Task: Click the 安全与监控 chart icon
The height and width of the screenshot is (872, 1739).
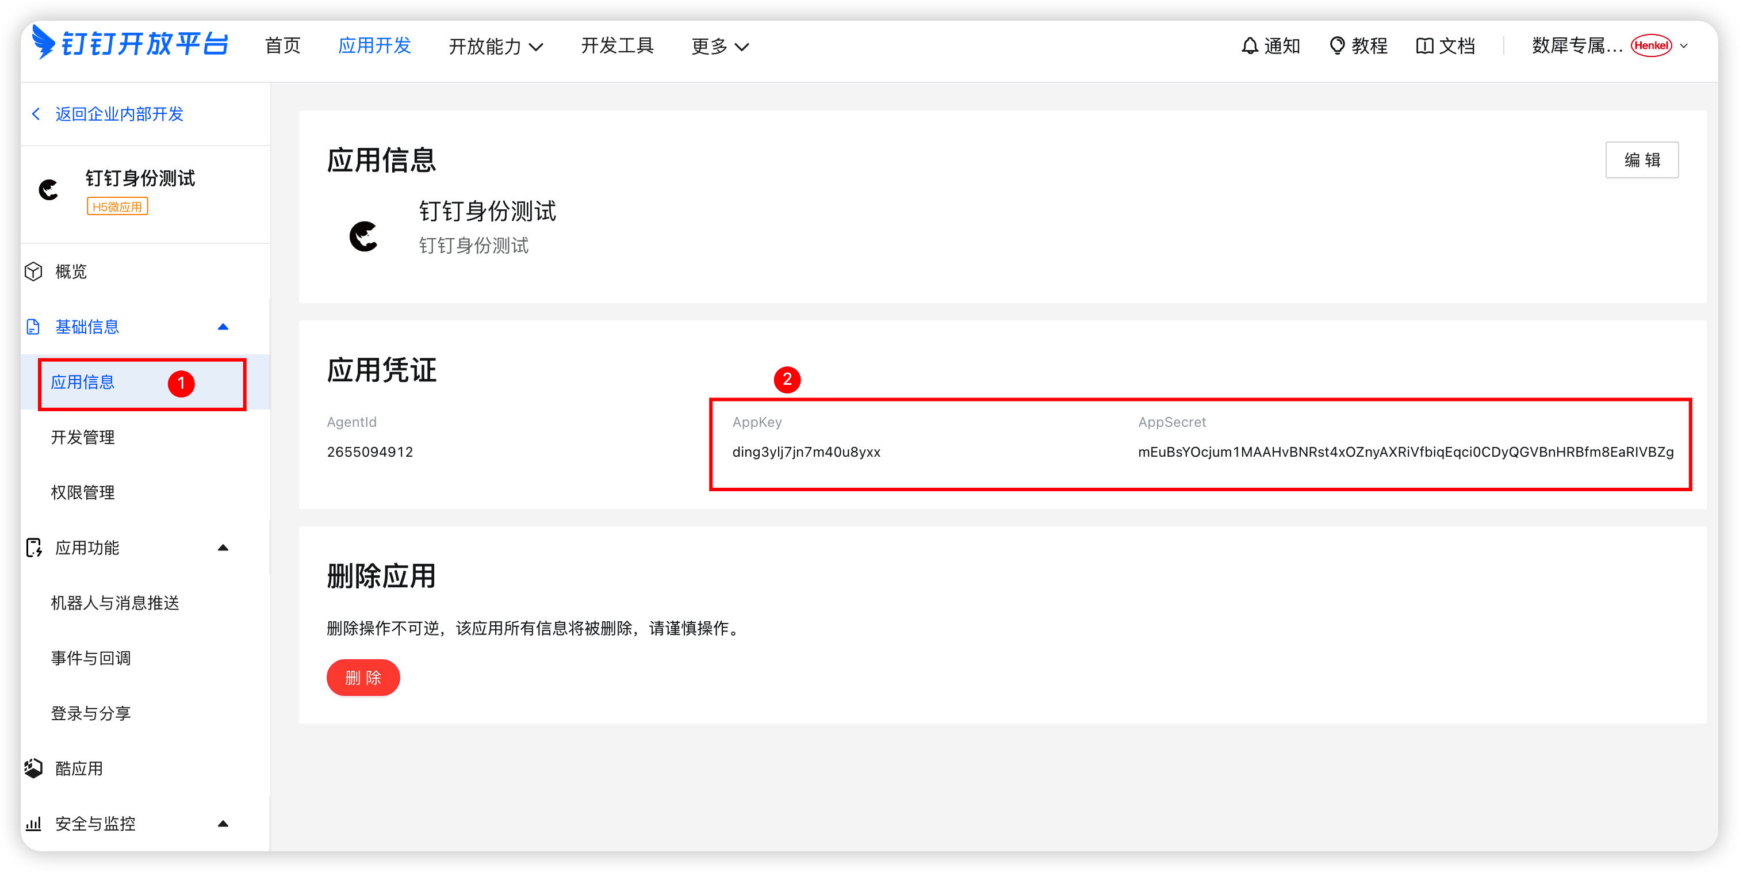Action: [x=33, y=823]
